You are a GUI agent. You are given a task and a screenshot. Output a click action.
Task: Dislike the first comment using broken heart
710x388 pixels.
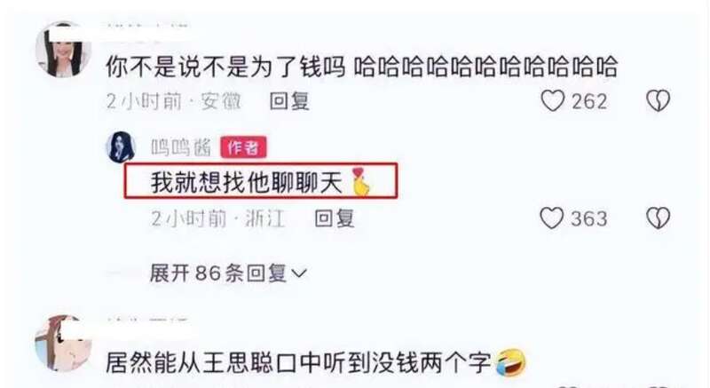pos(658,100)
